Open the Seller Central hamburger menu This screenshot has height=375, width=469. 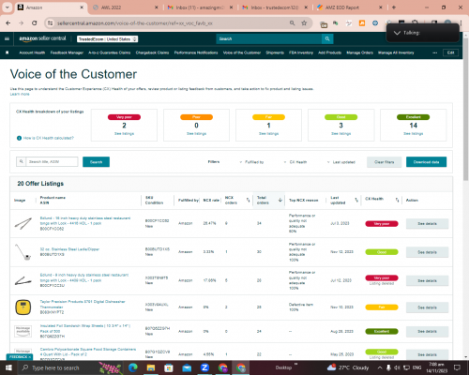[x=7, y=38]
